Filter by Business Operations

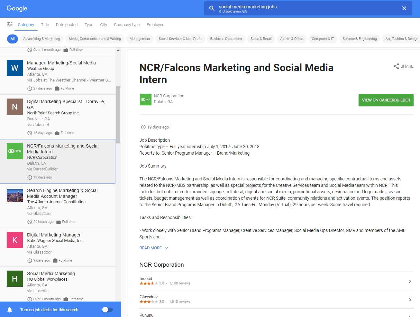tap(226, 39)
